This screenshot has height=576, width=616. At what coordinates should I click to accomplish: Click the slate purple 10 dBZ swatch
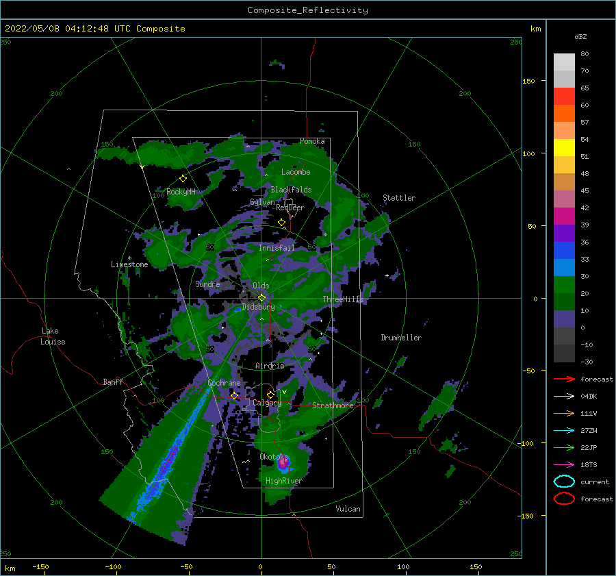pos(564,318)
